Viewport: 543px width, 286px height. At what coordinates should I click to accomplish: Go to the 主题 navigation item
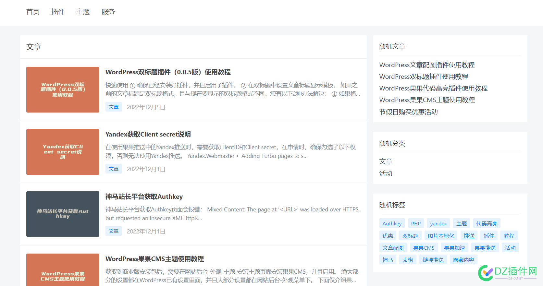(x=83, y=12)
